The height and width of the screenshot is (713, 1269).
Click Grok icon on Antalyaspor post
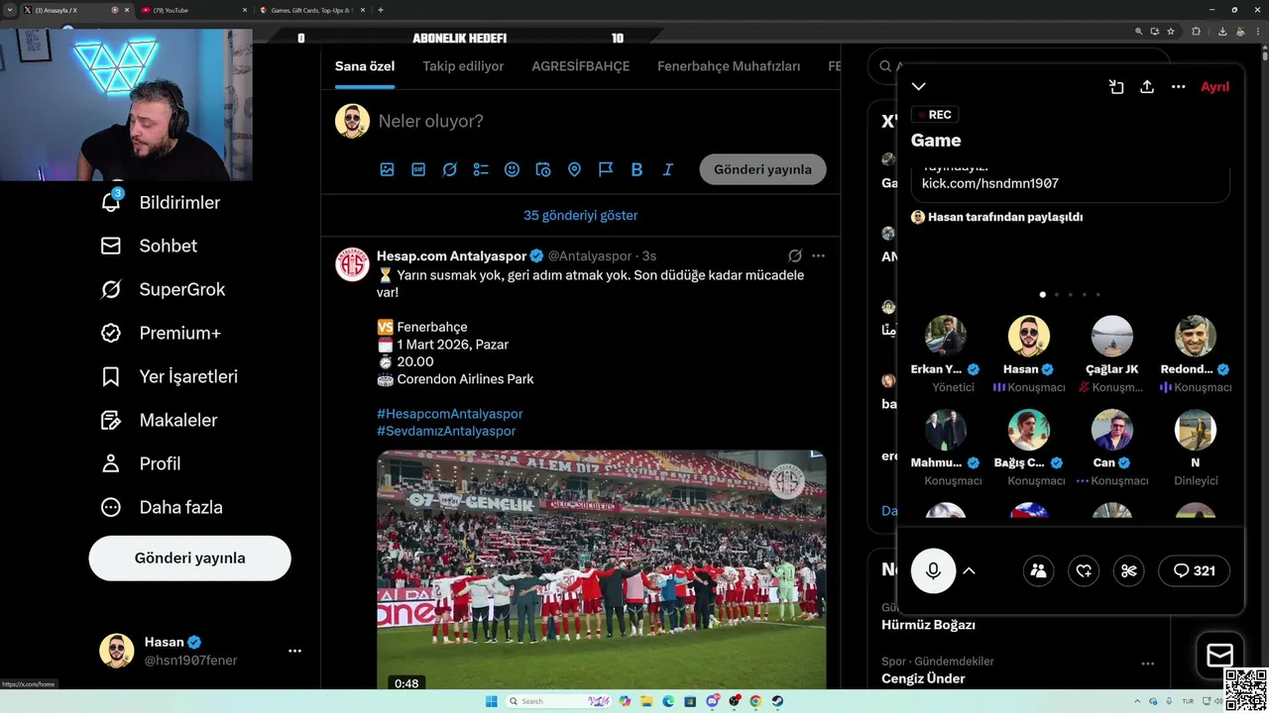(795, 255)
